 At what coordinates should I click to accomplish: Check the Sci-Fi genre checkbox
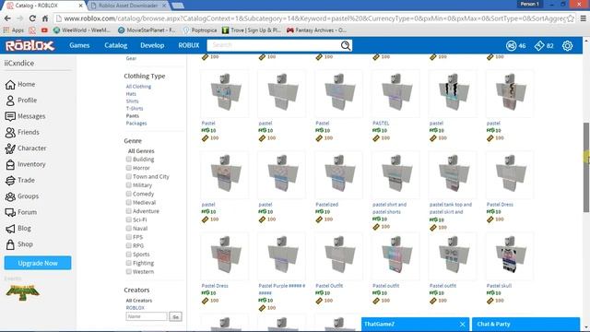point(129,219)
